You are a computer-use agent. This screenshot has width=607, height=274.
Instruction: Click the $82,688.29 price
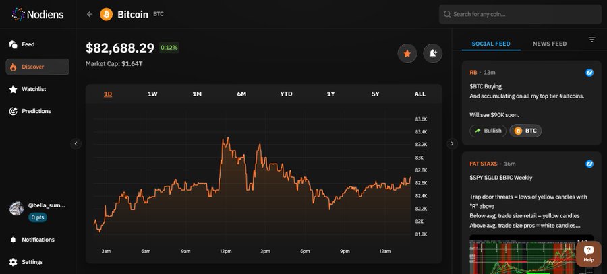point(120,48)
